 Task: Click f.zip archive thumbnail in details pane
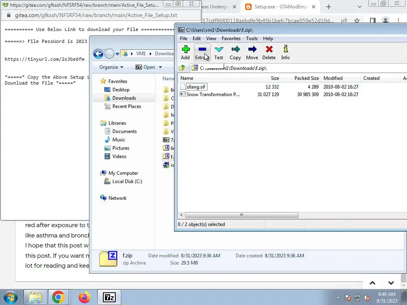click(x=109, y=259)
